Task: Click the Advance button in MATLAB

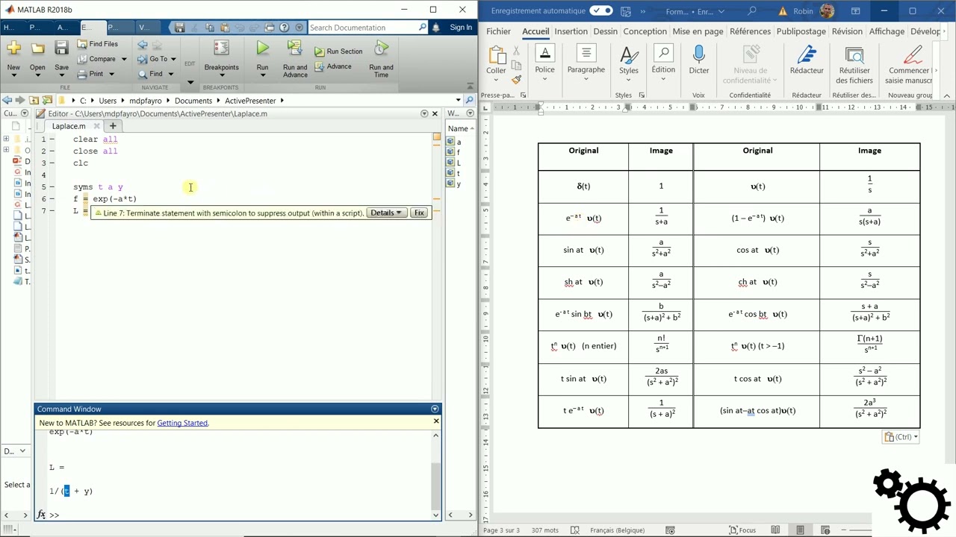Action: pyautogui.click(x=332, y=66)
